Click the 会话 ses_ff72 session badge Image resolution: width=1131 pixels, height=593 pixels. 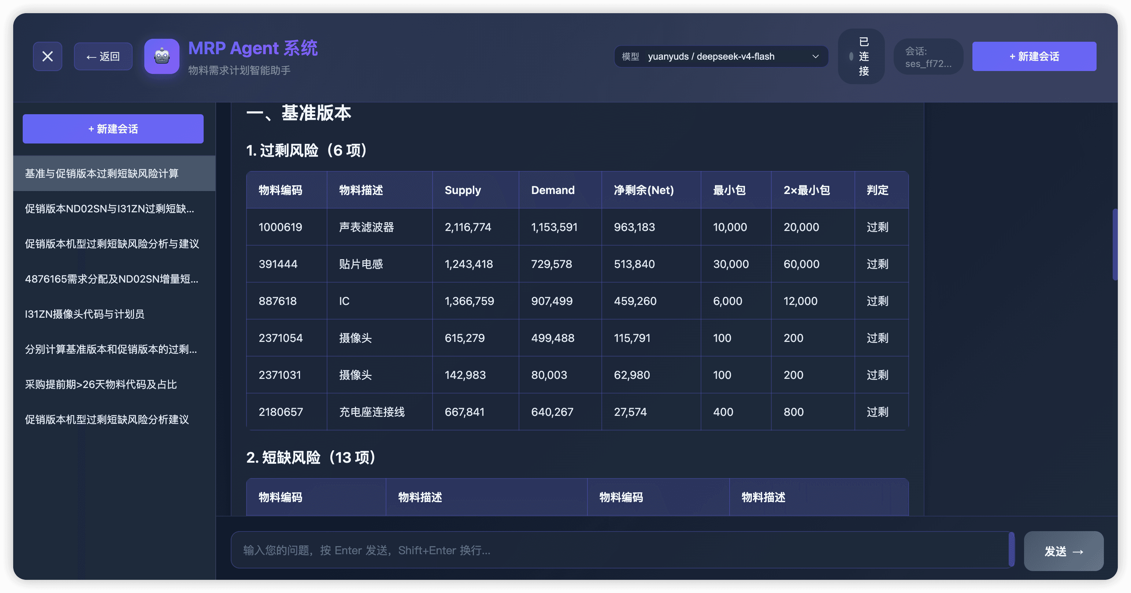[928, 57]
